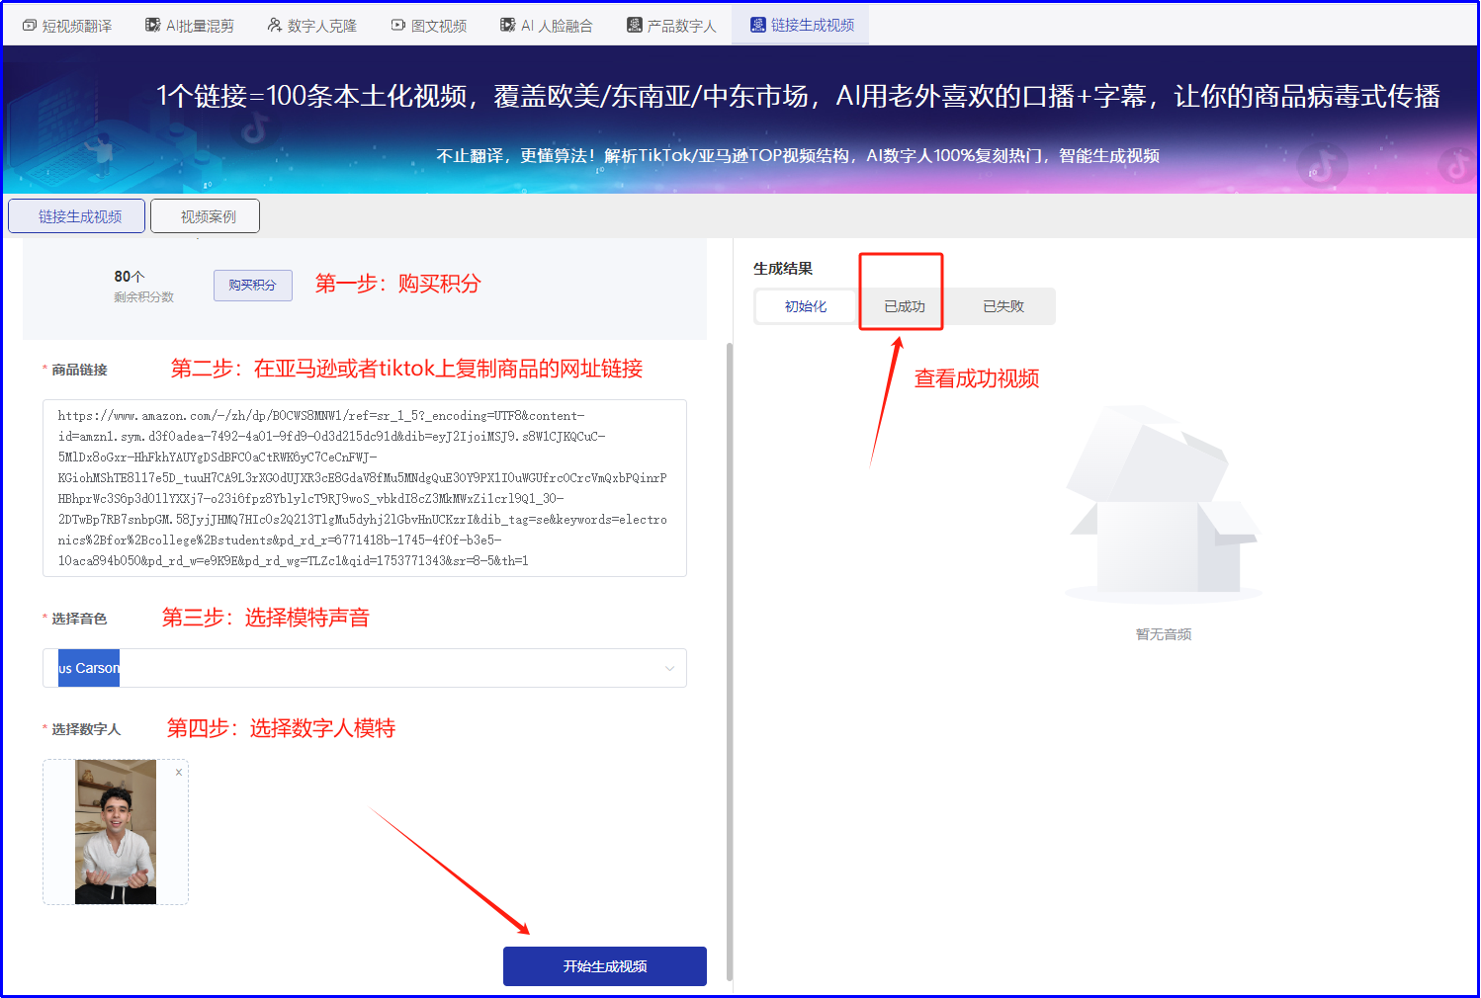Select the AI批量混剪 tool icon

click(x=150, y=23)
